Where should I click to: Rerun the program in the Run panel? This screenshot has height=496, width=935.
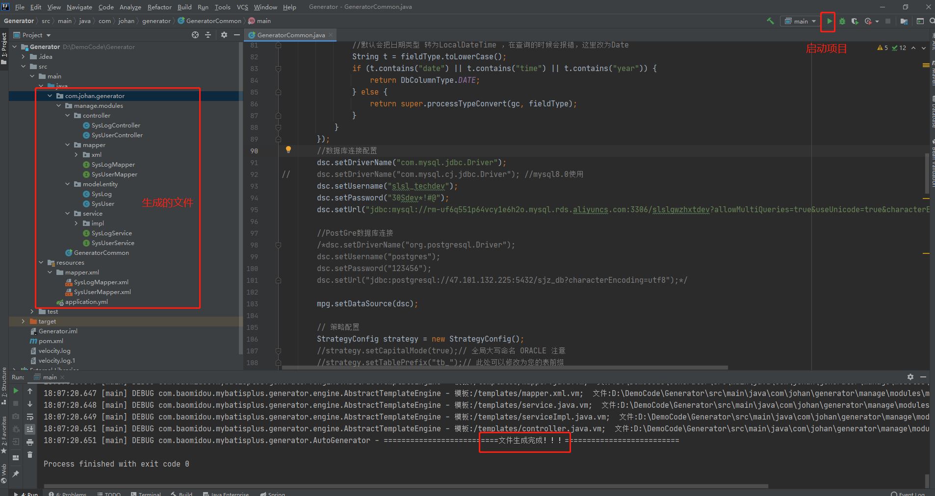[15, 391]
